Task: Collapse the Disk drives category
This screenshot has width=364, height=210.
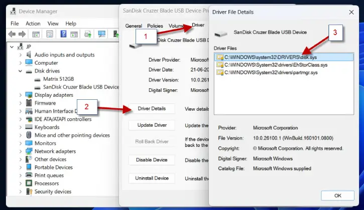Action: [x=21, y=71]
